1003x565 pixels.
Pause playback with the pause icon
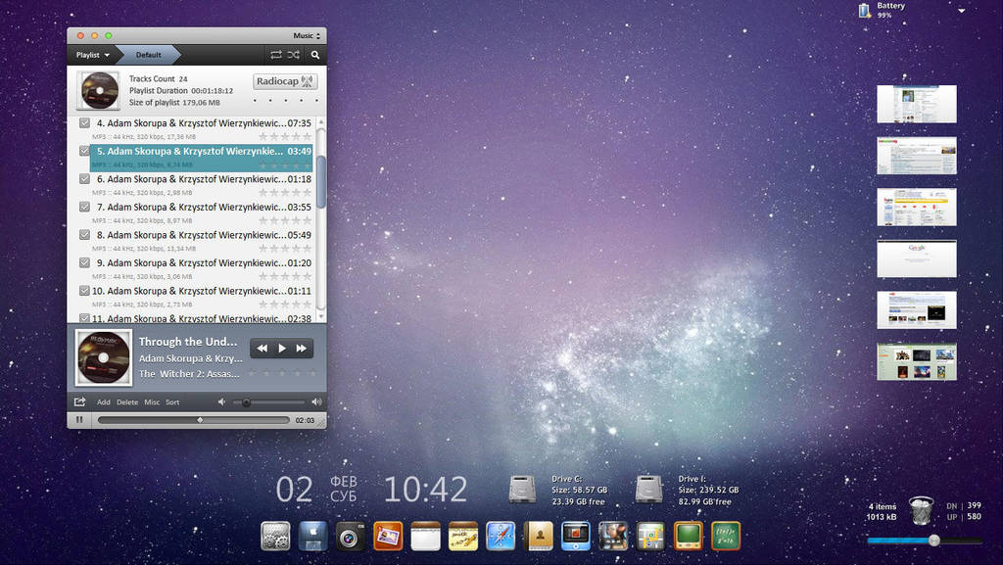coord(80,420)
